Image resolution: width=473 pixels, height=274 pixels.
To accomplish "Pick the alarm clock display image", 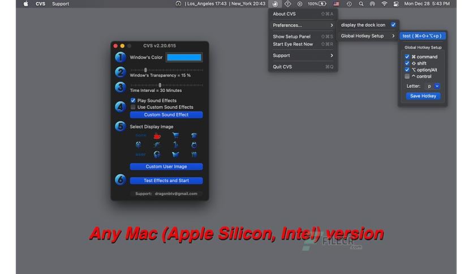I will [x=194, y=145].
